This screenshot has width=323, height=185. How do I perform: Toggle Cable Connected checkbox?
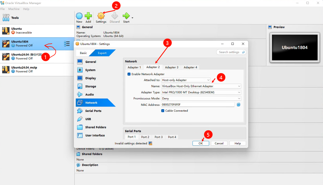click(x=163, y=111)
